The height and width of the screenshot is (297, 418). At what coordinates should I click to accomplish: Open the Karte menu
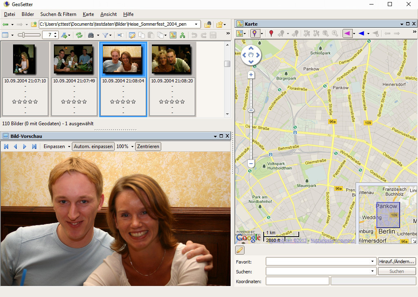tap(88, 14)
